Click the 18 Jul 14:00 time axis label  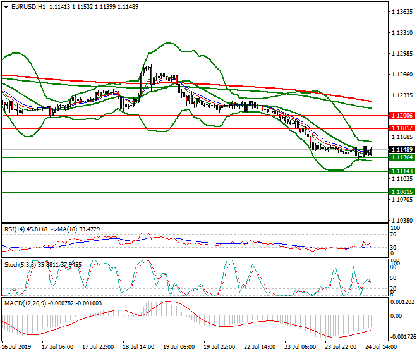[x=138, y=347]
